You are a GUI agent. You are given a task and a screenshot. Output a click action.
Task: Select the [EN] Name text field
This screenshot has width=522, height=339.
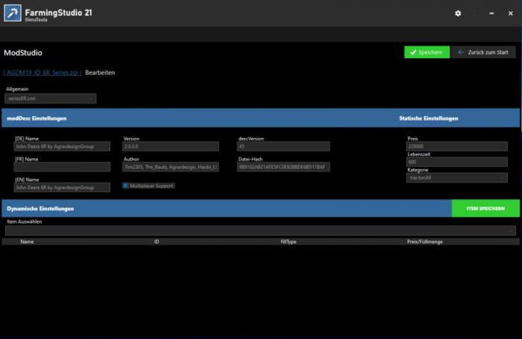62,188
